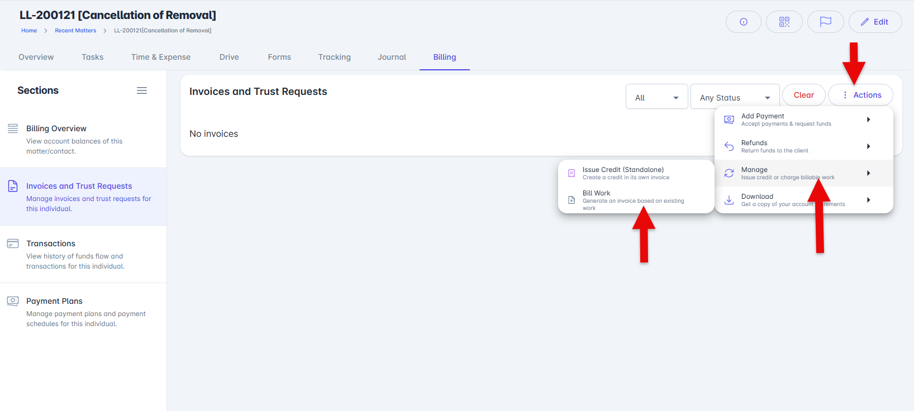Click the Payment Plans money icon

(x=13, y=301)
